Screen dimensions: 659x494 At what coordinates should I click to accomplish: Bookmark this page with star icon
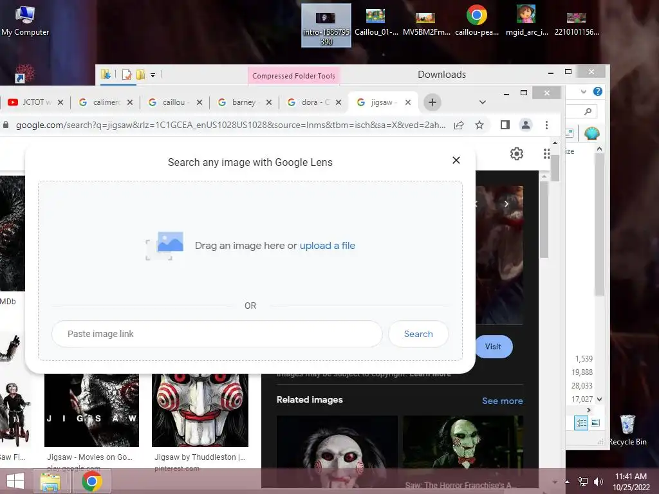(479, 125)
